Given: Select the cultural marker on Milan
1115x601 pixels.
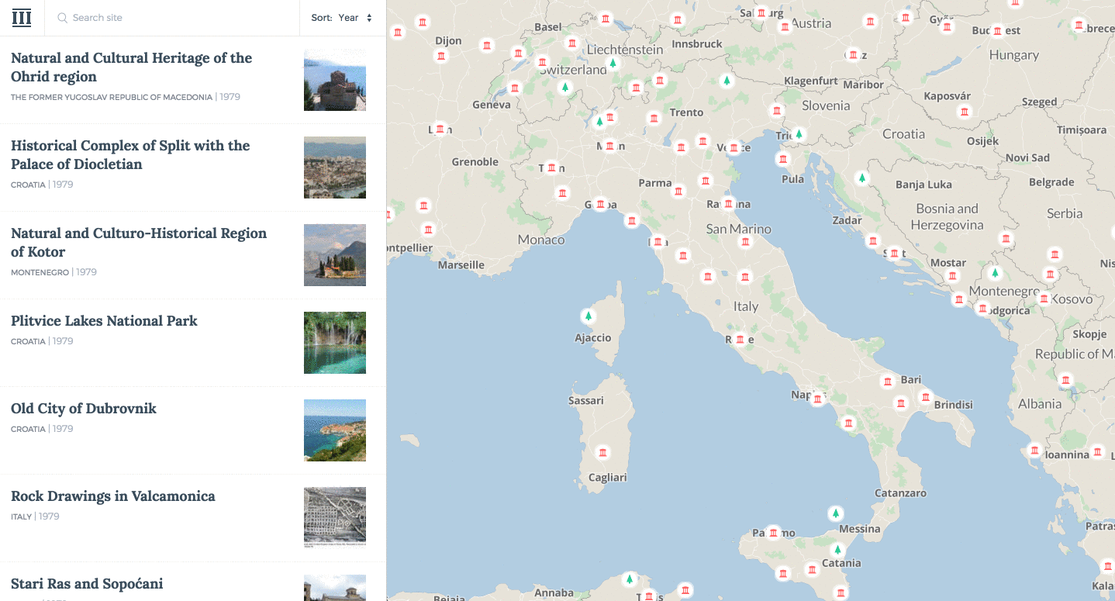Looking at the screenshot, I should click(610, 145).
